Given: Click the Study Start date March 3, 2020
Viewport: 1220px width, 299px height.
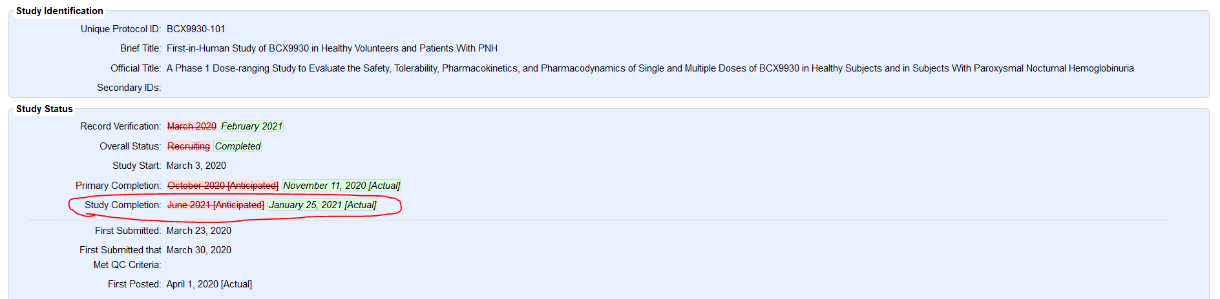Looking at the screenshot, I should pos(196,166).
